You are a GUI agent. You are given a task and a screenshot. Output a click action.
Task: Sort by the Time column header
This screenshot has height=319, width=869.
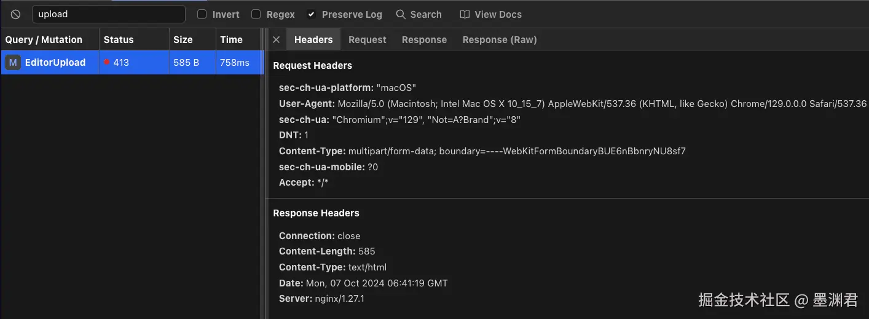point(231,39)
